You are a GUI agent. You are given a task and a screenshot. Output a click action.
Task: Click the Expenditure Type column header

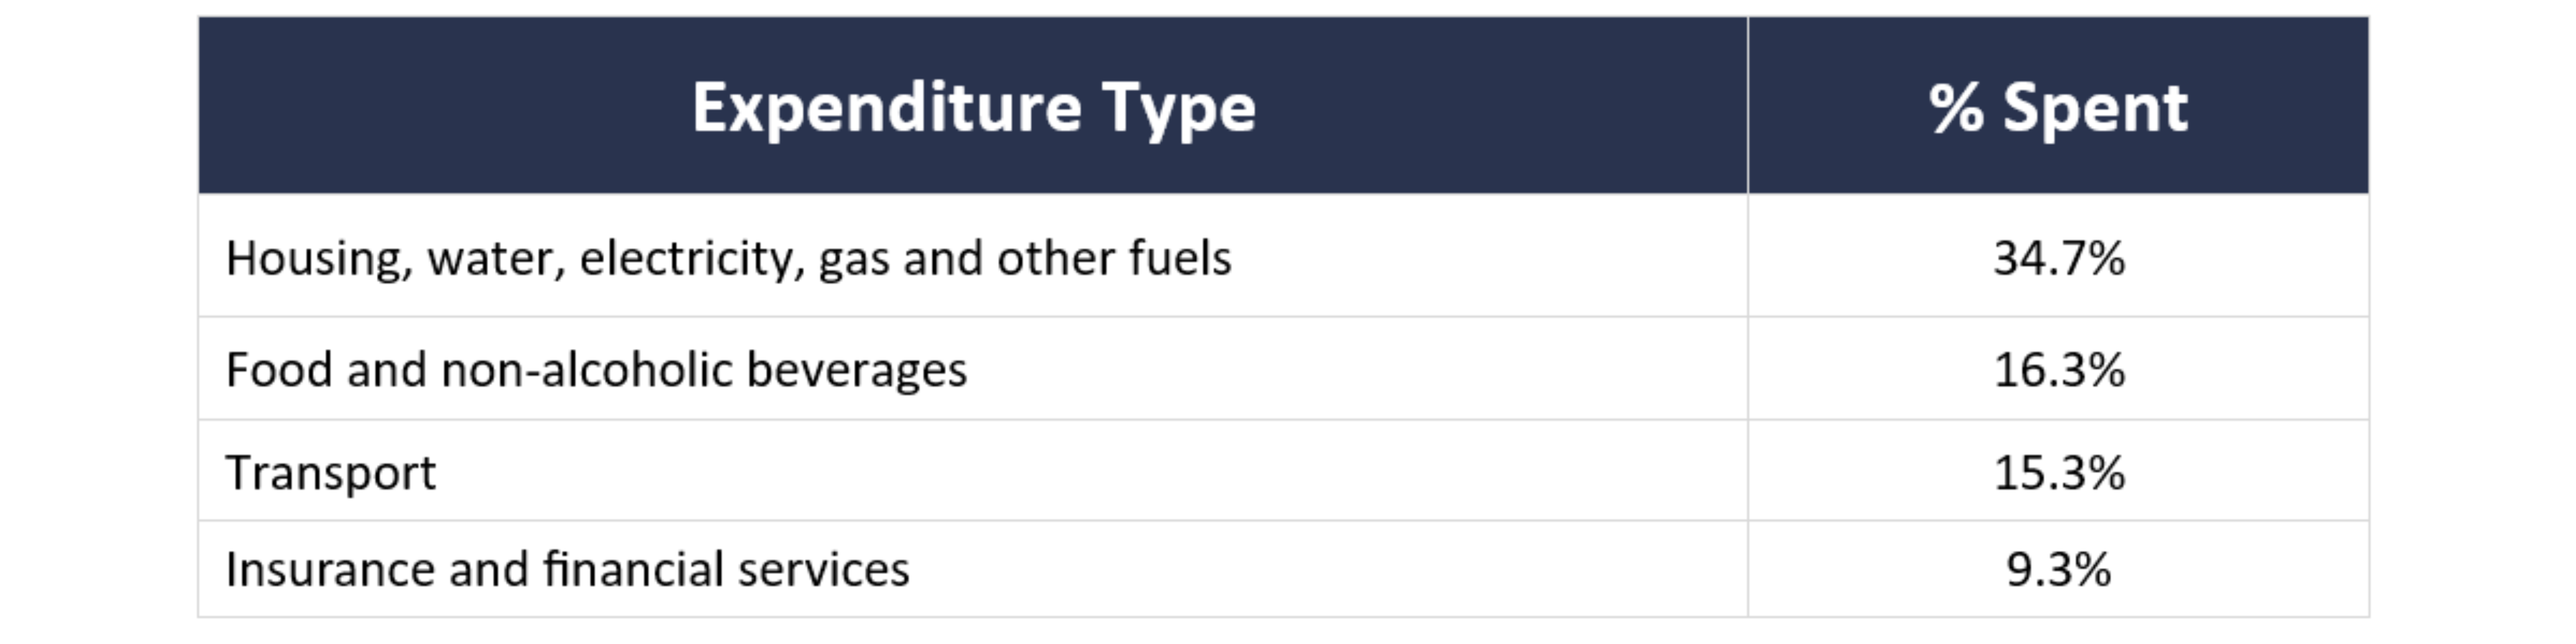[x=973, y=105]
